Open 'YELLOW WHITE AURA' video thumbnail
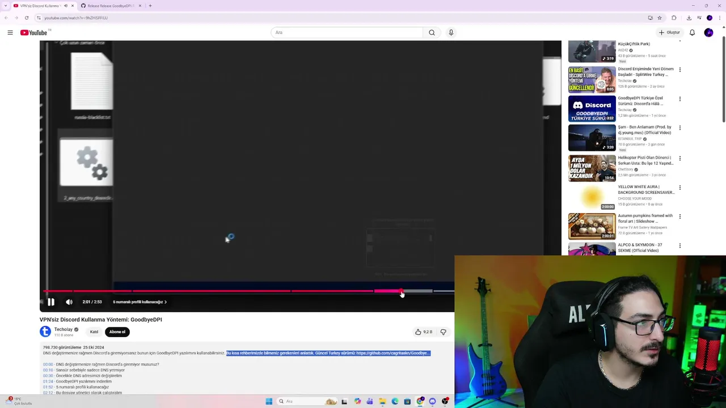 point(592,197)
